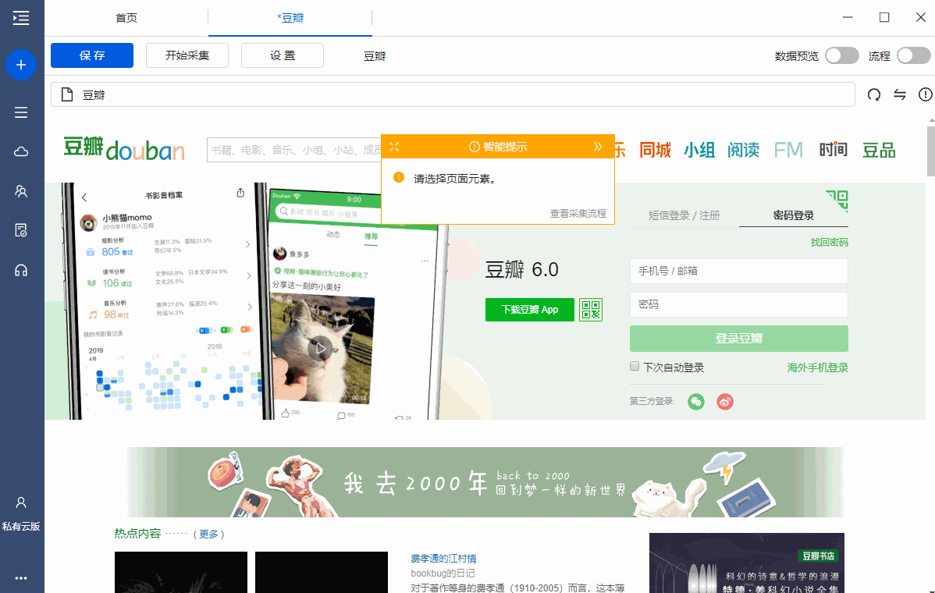Open the cloud collection sidebar icon
935x593 pixels.
click(x=21, y=151)
